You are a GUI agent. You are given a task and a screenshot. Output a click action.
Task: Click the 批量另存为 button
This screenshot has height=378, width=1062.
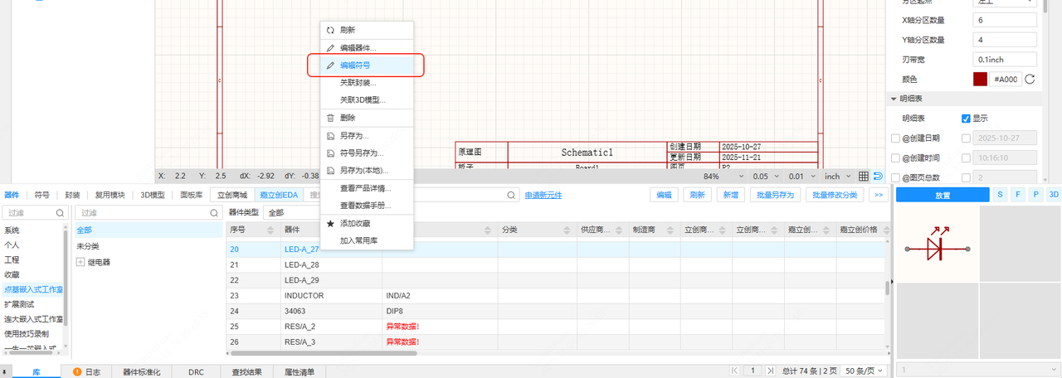[775, 195]
